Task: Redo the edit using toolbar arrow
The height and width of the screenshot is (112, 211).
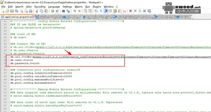Action: point(57,11)
